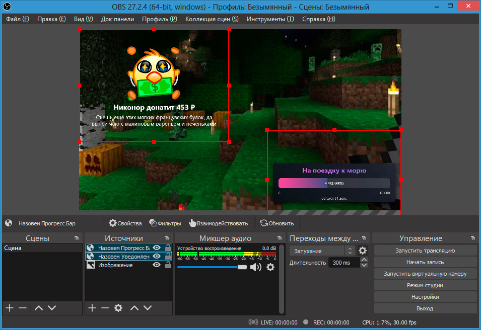Undock the Микшер аудио panel
The width and height of the screenshot is (481, 330).
pos(280,238)
